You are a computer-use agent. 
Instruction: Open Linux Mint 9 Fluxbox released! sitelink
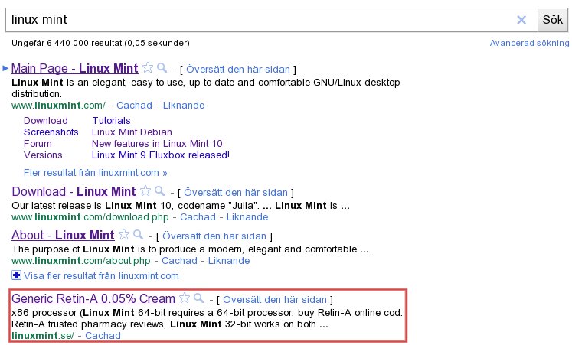(160, 155)
